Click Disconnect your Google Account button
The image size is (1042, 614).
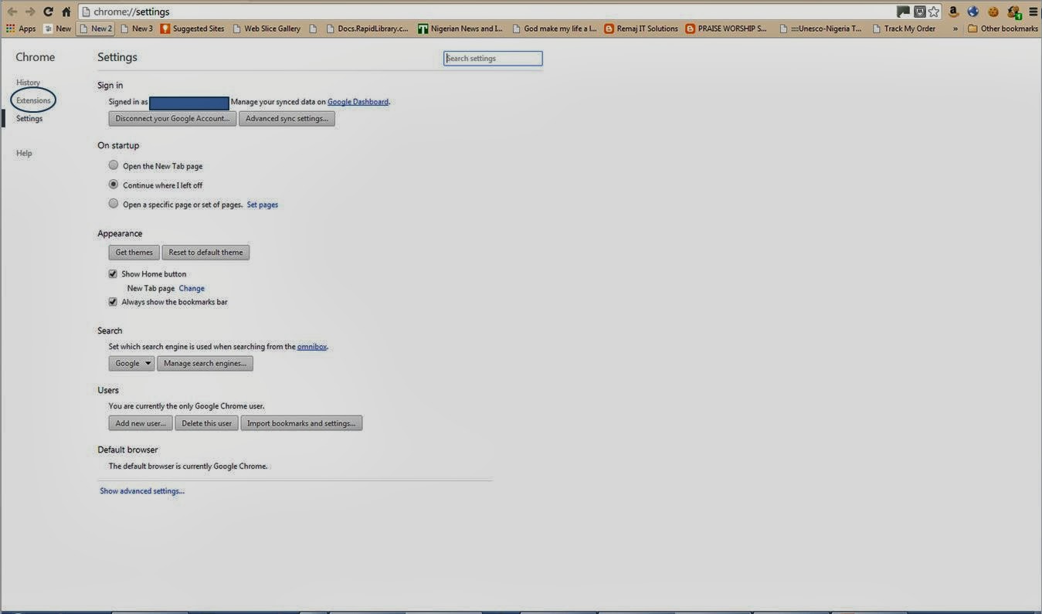click(172, 118)
